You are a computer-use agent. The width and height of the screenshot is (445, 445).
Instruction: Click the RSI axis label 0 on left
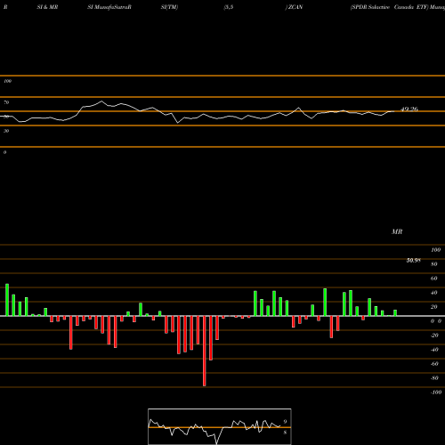(4, 152)
